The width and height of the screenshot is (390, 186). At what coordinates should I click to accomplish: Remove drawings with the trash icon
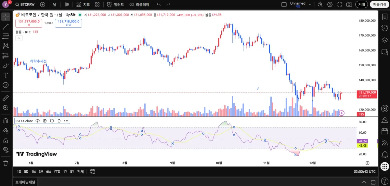click(6, 163)
